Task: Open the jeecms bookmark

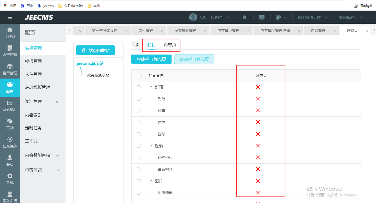Action: point(46,6)
